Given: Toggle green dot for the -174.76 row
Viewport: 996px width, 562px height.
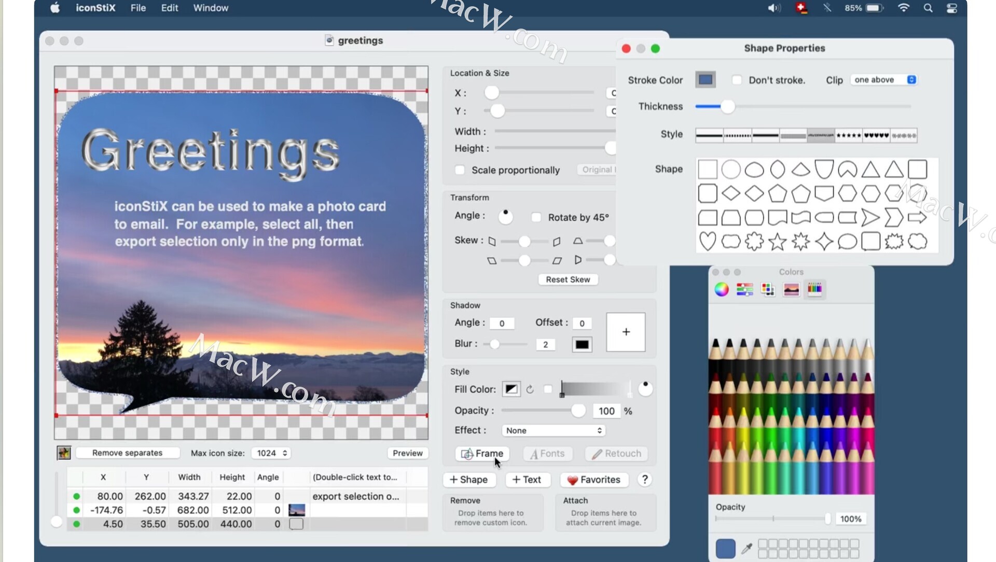Looking at the screenshot, I should 76,510.
